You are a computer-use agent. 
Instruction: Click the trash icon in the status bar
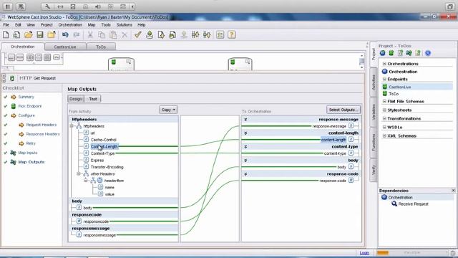(453, 253)
